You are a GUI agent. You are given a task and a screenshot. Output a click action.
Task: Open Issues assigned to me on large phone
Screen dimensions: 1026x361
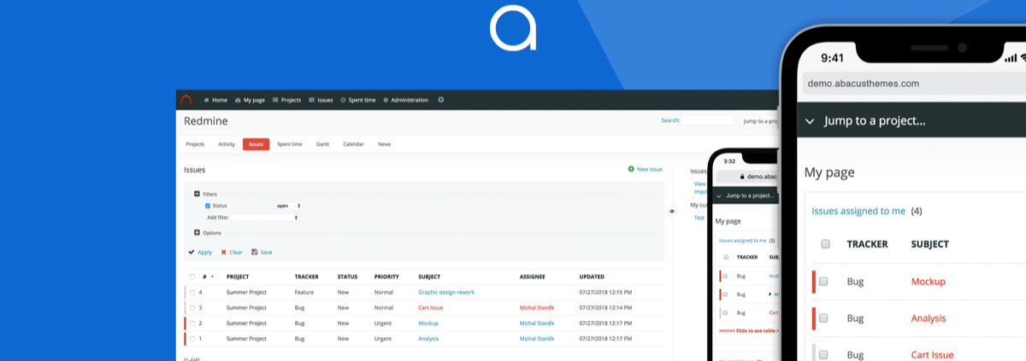[x=858, y=211]
